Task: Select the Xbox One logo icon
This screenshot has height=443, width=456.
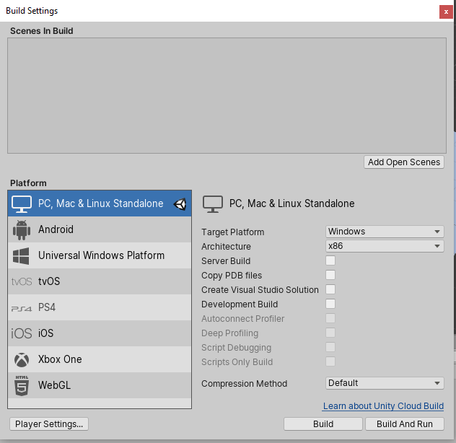Action: click(22, 359)
